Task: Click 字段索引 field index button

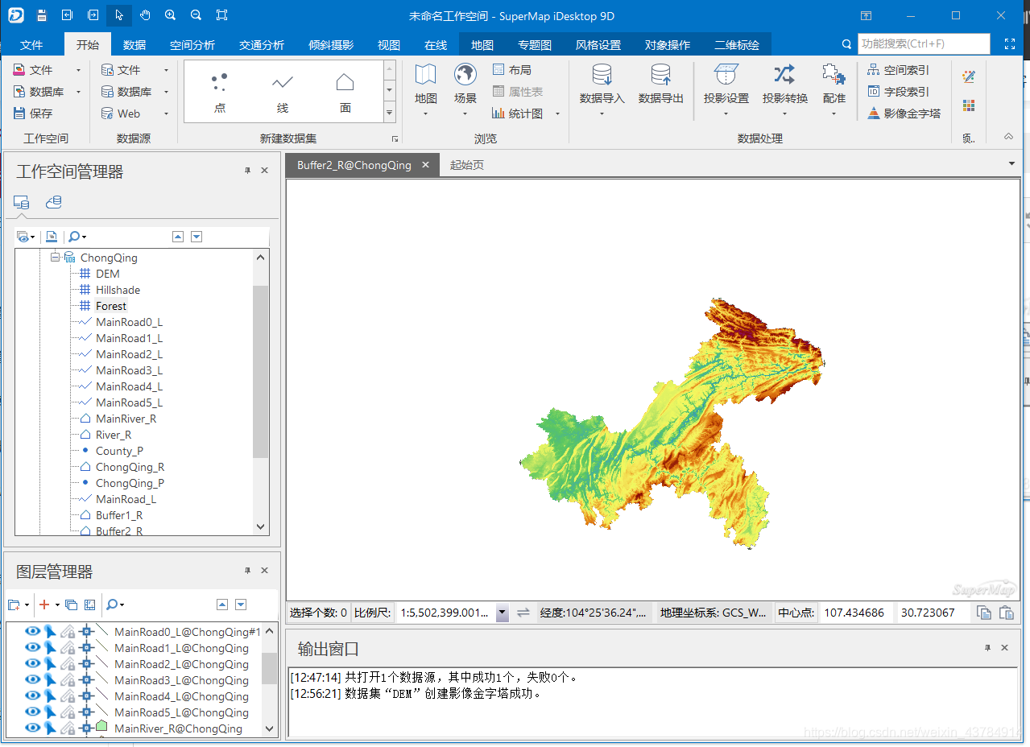Action: pyautogui.click(x=898, y=92)
